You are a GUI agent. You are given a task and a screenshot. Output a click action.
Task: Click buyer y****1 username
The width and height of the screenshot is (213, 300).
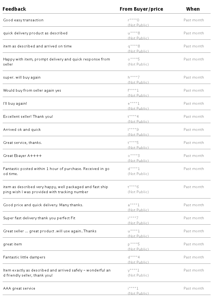(133, 270)
